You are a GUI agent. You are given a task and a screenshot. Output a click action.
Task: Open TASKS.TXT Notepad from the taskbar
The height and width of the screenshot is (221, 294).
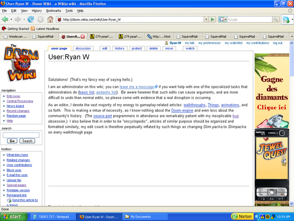[53, 217]
